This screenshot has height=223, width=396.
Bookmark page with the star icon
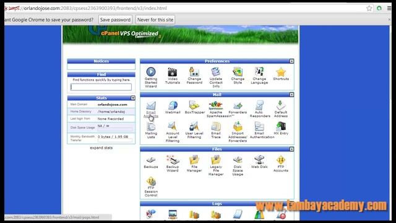coord(369,8)
